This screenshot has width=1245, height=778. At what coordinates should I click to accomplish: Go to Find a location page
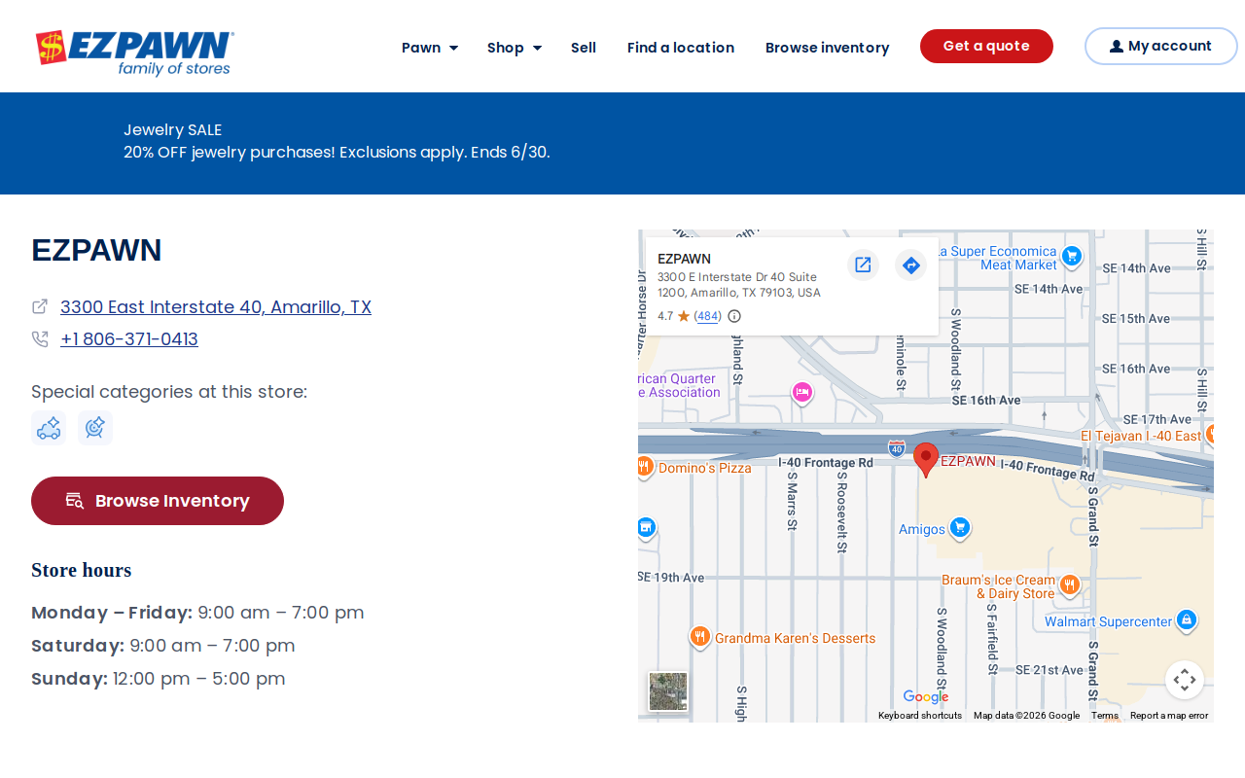coord(681,47)
